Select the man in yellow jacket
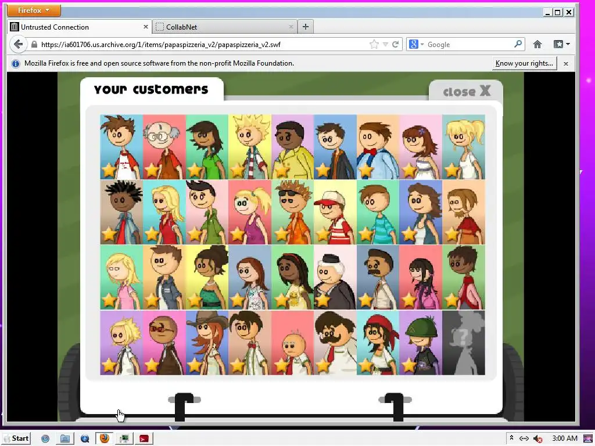Viewport: 595px width, 446px height. click(x=293, y=147)
